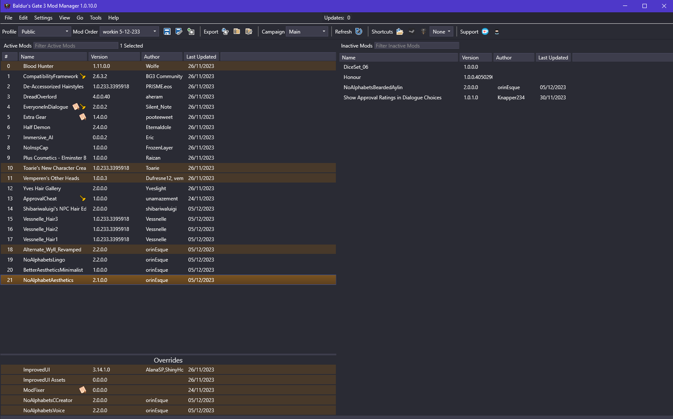
Task: Select Show Approval Ratings in Dialogue Choices
Action: [506, 97]
